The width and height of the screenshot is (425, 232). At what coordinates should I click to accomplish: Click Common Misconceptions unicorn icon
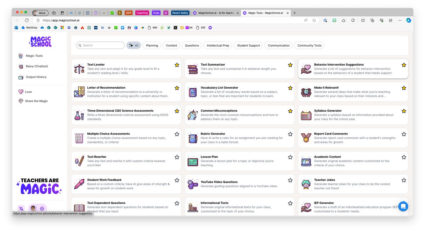click(193, 115)
